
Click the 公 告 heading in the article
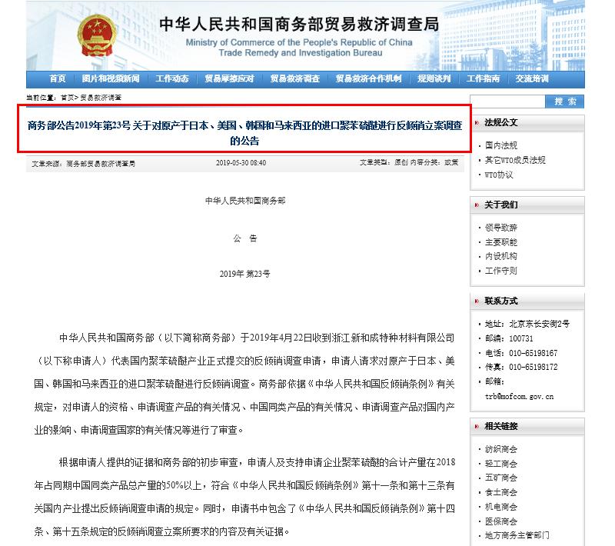point(245,238)
